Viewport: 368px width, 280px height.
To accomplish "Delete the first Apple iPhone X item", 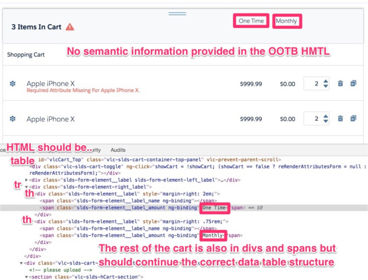I will tap(340, 84).
